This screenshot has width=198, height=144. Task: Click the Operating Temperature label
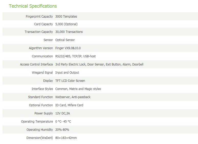click(37, 122)
